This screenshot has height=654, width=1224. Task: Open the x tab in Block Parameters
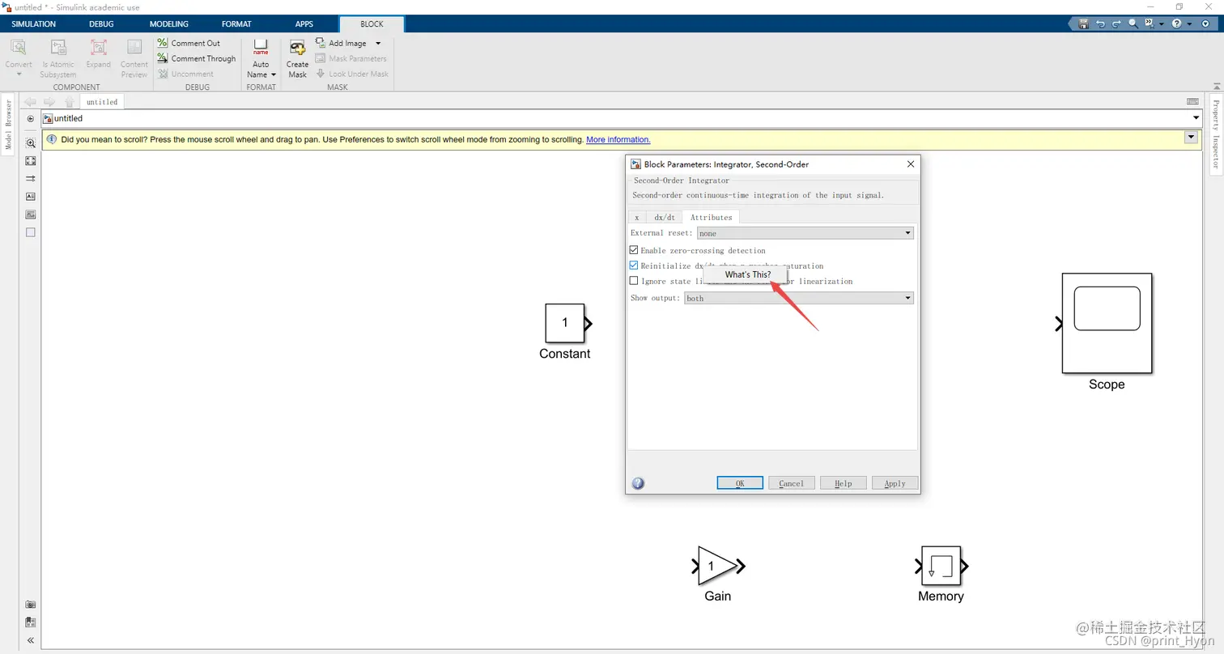[637, 217]
